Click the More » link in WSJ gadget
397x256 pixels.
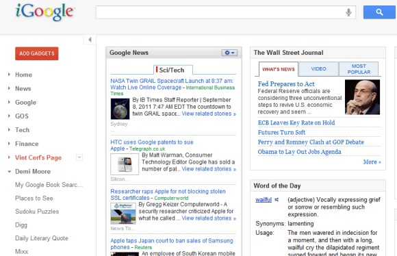[x=372, y=162]
